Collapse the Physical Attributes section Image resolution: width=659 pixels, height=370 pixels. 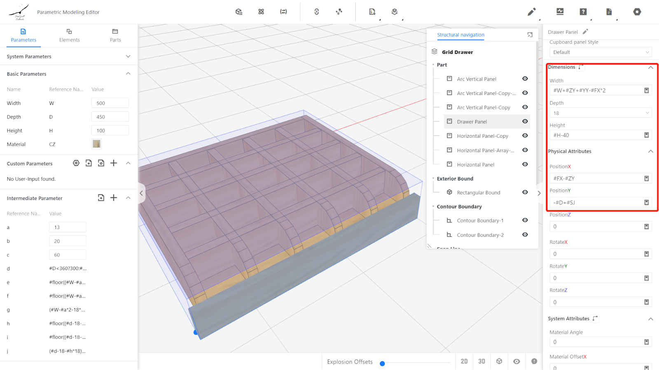point(650,151)
